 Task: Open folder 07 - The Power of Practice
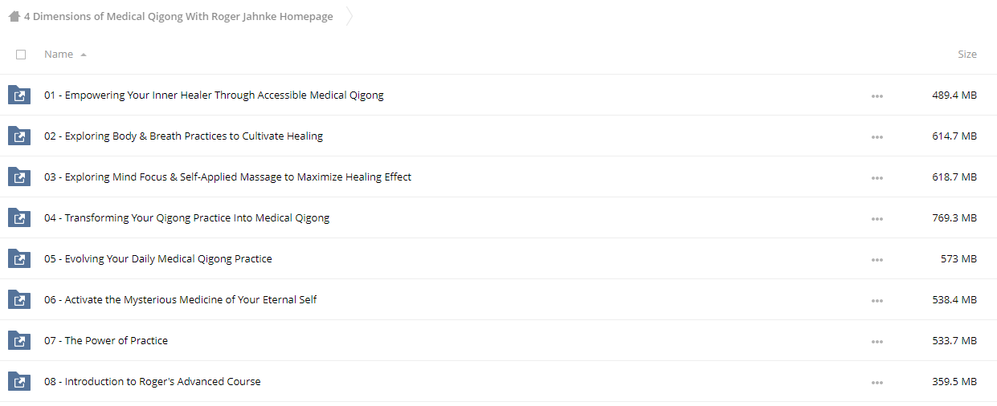point(106,340)
